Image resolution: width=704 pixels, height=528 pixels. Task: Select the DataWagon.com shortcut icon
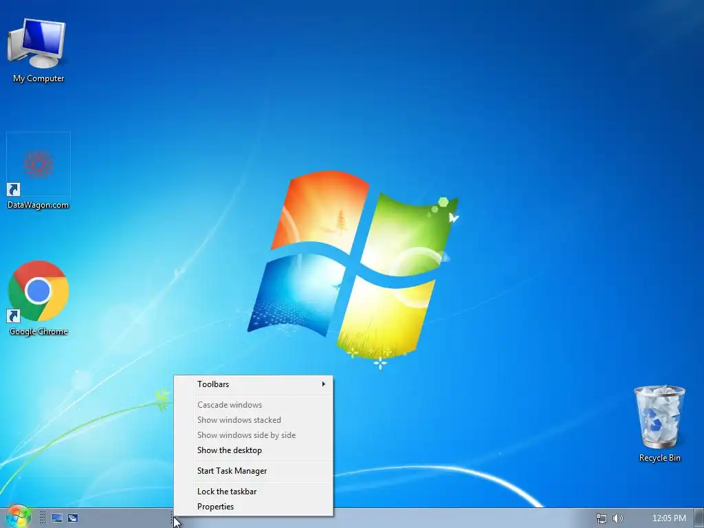pyautogui.click(x=38, y=164)
